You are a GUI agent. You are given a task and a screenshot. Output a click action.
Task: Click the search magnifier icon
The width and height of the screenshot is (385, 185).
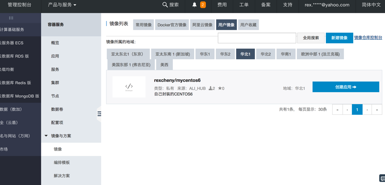tap(165, 5)
